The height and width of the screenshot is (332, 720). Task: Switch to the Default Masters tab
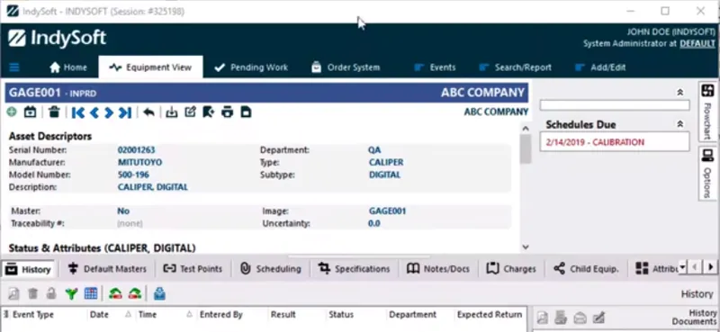tap(107, 269)
